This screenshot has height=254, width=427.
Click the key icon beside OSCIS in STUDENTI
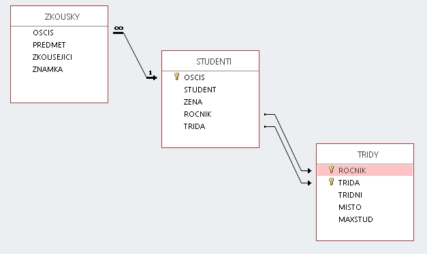[177, 77]
